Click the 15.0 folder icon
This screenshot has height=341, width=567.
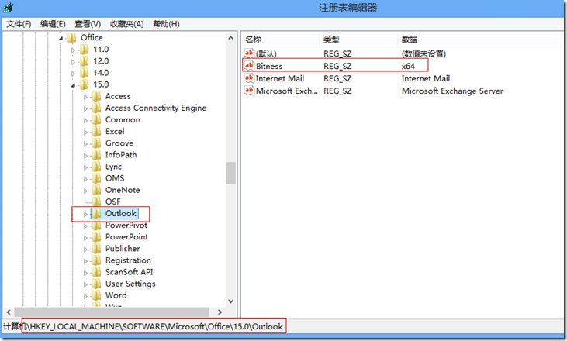click(x=84, y=84)
